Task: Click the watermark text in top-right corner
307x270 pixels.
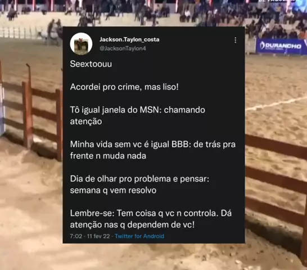Action: coord(276,1)
